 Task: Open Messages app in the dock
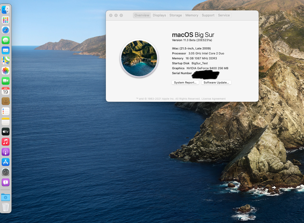pyautogui.click(x=6, y=40)
